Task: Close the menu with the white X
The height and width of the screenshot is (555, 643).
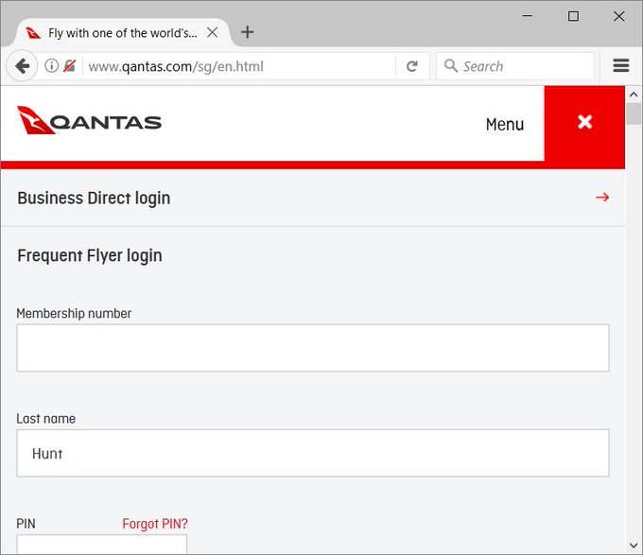Action: [584, 122]
